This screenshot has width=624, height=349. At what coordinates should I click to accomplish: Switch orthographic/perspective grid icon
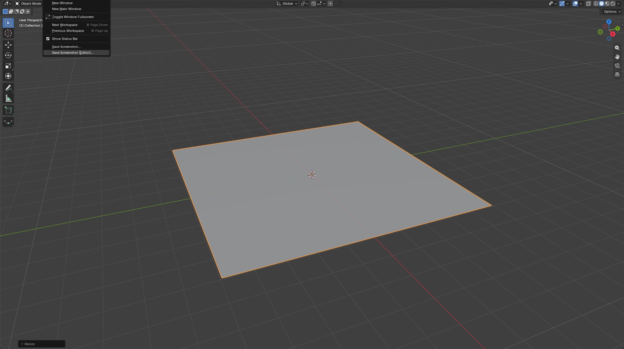tap(617, 74)
